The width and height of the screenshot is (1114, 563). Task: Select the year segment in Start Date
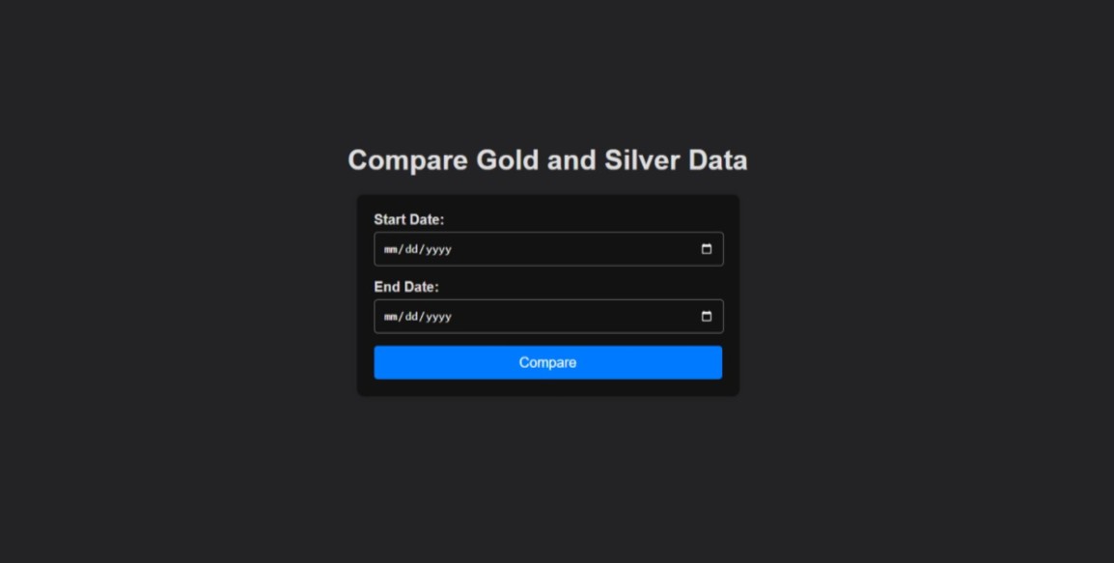click(438, 249)
